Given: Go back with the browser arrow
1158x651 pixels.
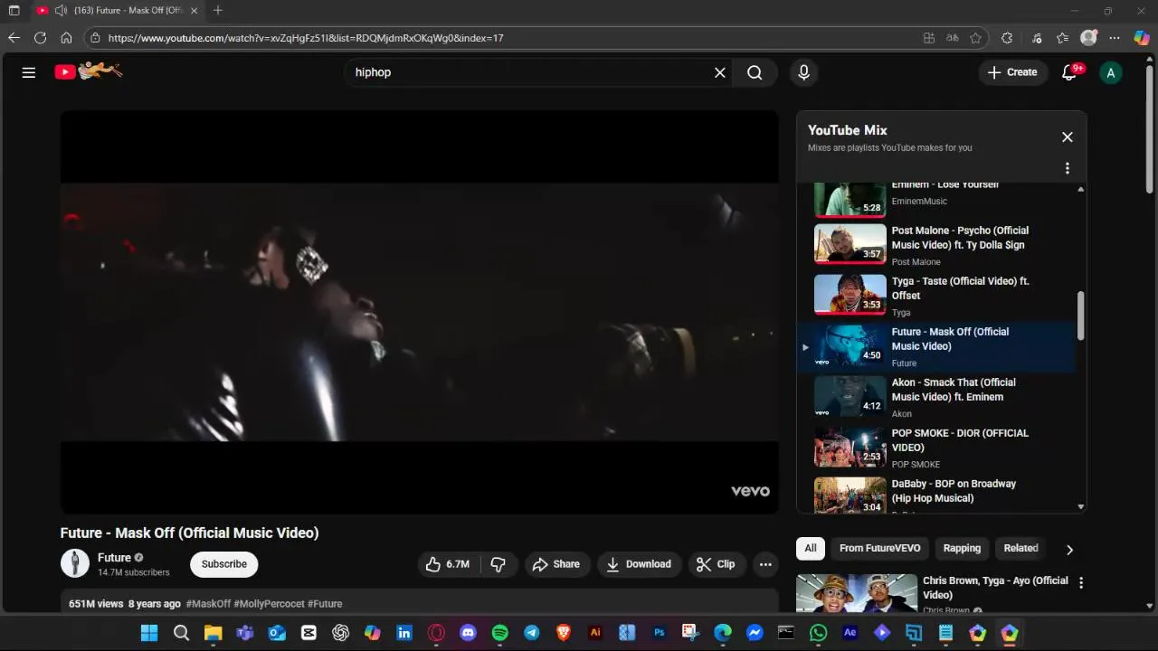Looking at the screenshot, I should 14,38.
